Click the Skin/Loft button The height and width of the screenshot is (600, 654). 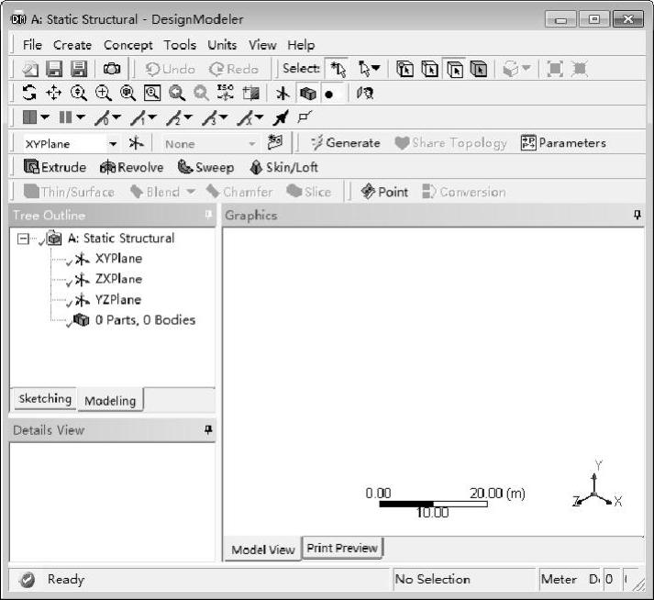coord(284,167)
